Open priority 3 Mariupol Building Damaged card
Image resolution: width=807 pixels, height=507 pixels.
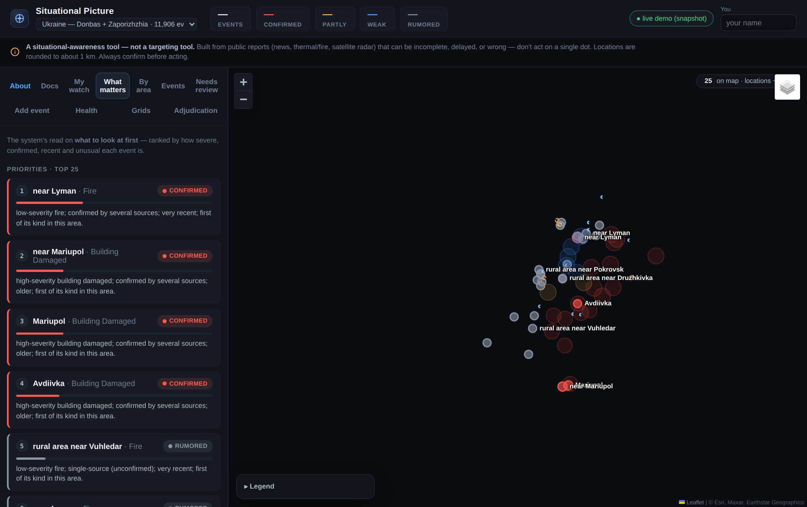click(114, 337)
